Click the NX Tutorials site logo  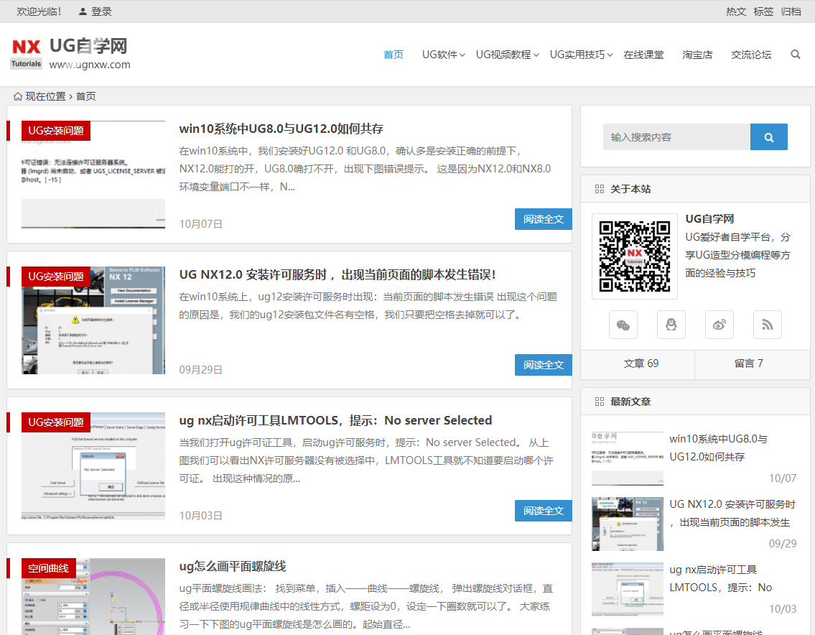pos(27,54)
